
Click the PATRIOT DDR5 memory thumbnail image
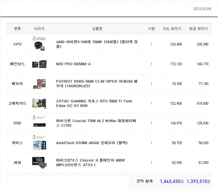[x=39, y=84]
